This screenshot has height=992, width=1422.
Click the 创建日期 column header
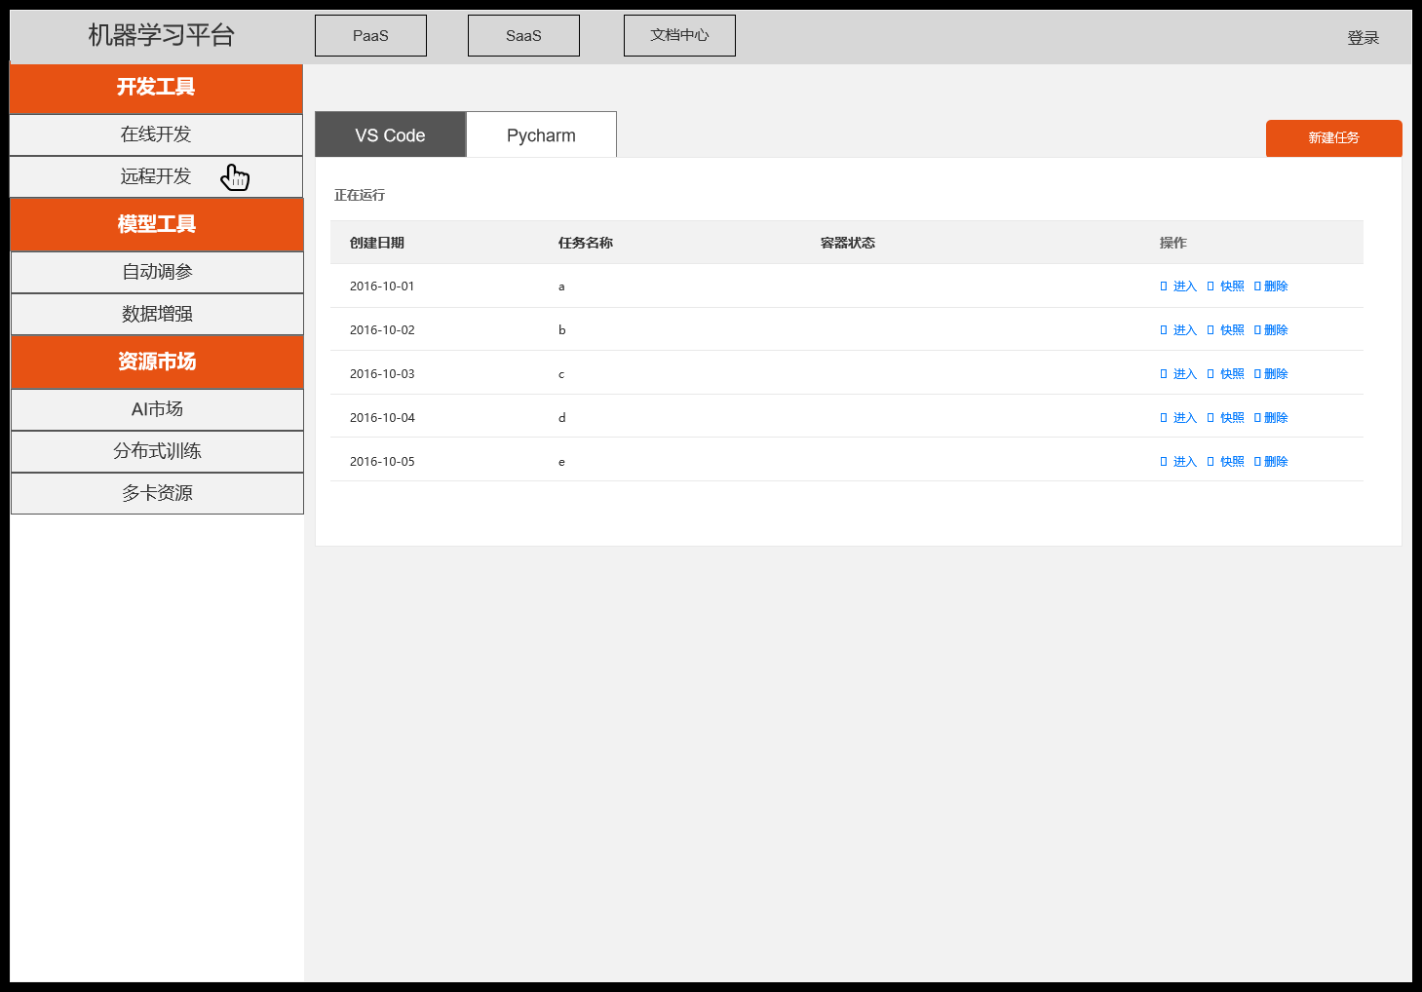(x=377, y=243)
